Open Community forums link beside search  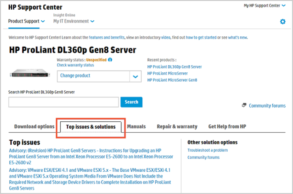tap(267, 106)
